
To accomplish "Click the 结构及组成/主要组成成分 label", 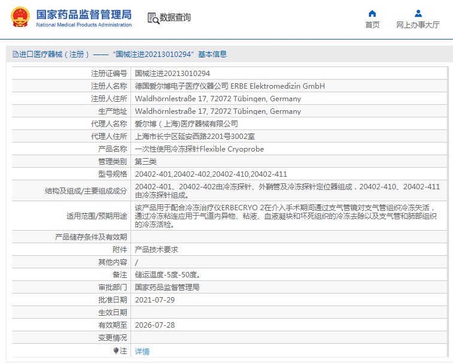I will 86,191.
